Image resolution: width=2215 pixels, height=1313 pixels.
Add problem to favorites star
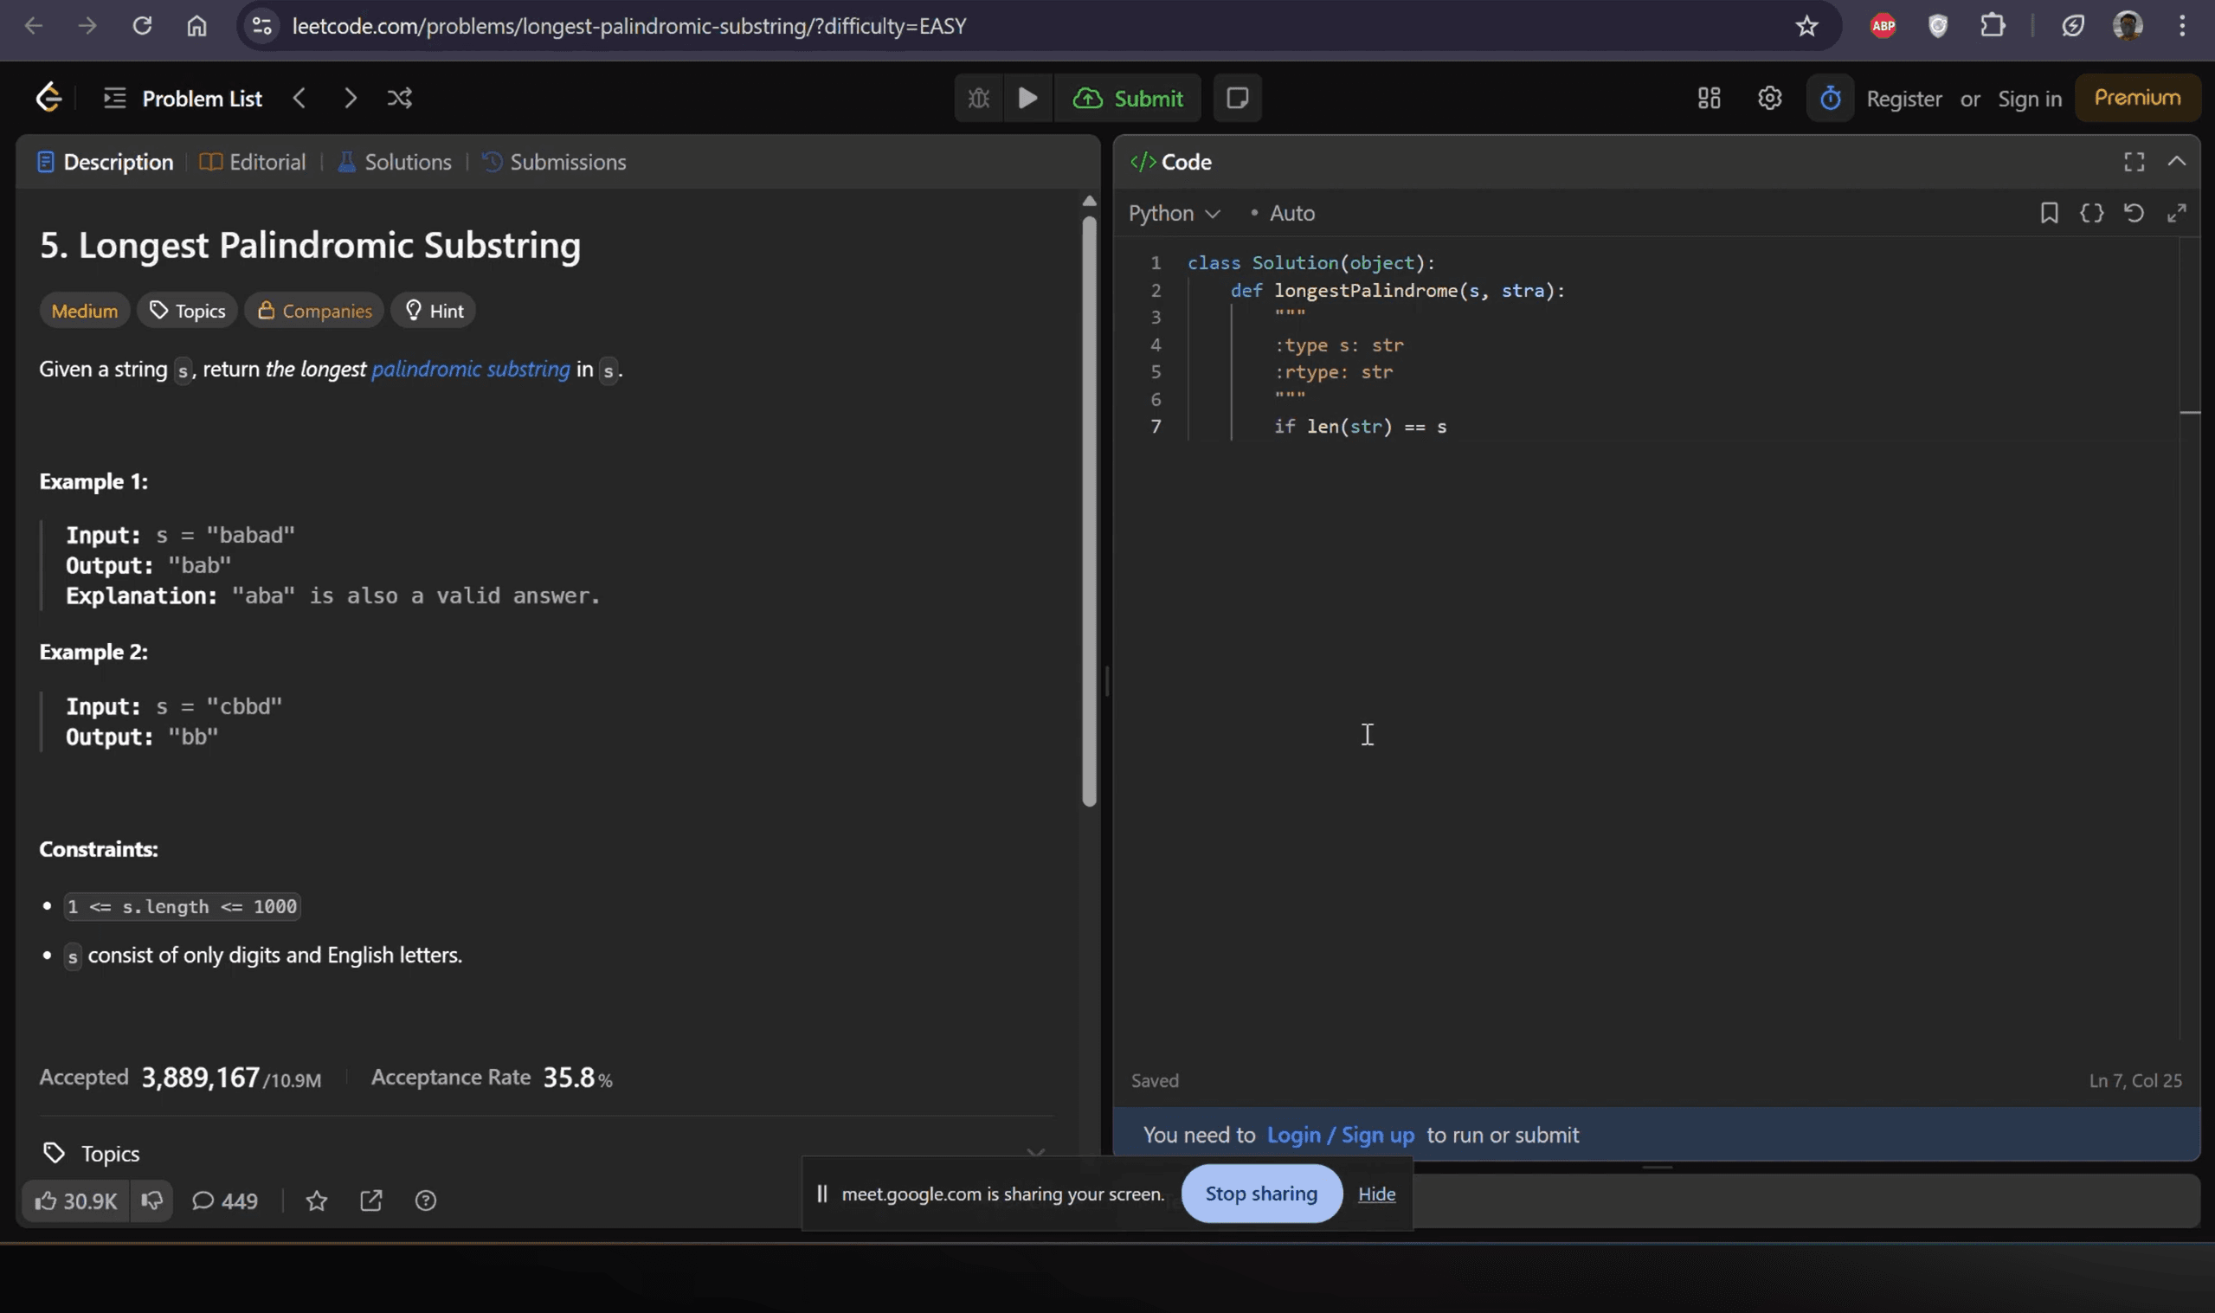coord(317,1200)
